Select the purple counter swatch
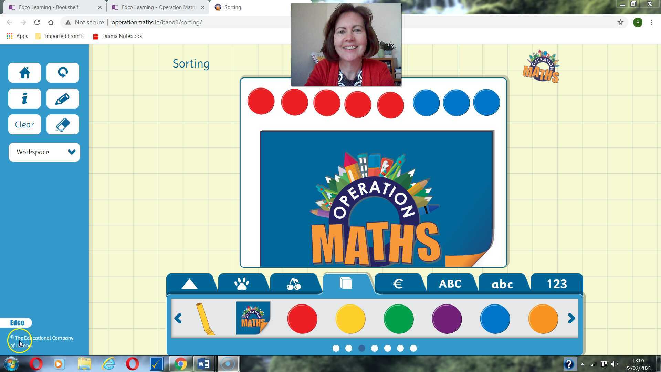The height and width of the screenshot is (372, 661). 447,319
